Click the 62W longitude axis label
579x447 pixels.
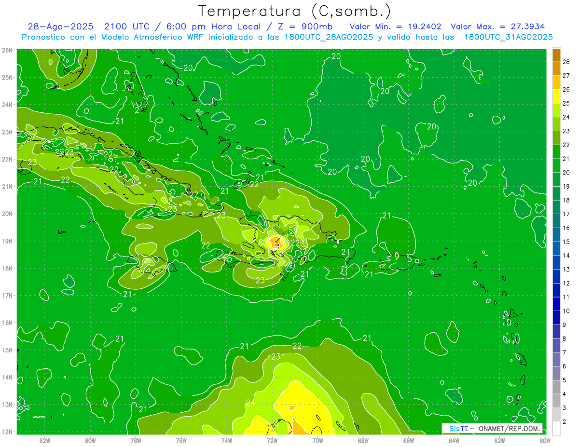coord(499,440)
